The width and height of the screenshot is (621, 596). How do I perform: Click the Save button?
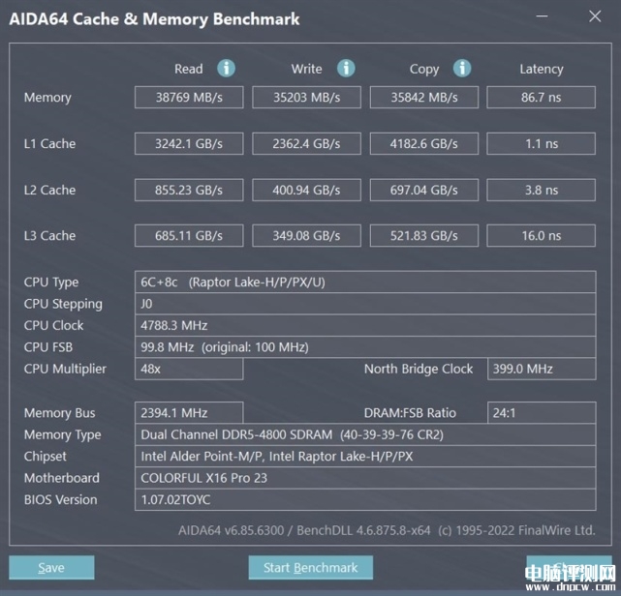click(x=51, y=568)
